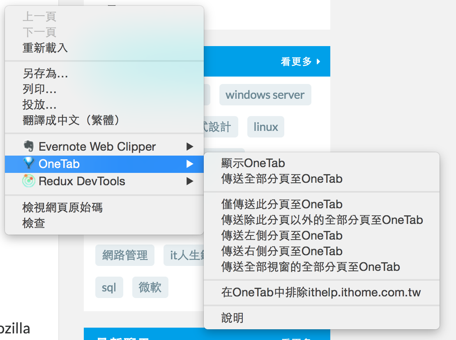Click the 微軟 tag
This screenshot has height=340, width=456.
150,287
